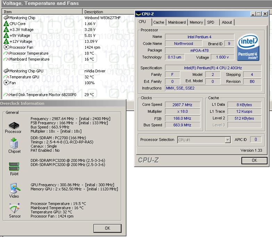272x237 pixels.
Task: Click the nVidia Driver description text
Action: coord(95,71)
